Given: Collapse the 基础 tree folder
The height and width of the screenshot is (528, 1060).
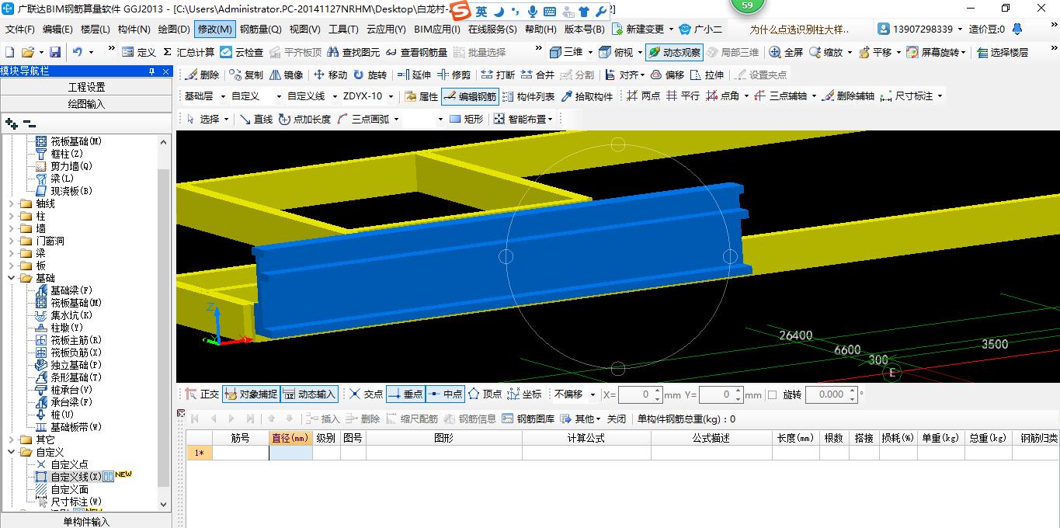Looking at the screenshot, I should tap(11, 278).
